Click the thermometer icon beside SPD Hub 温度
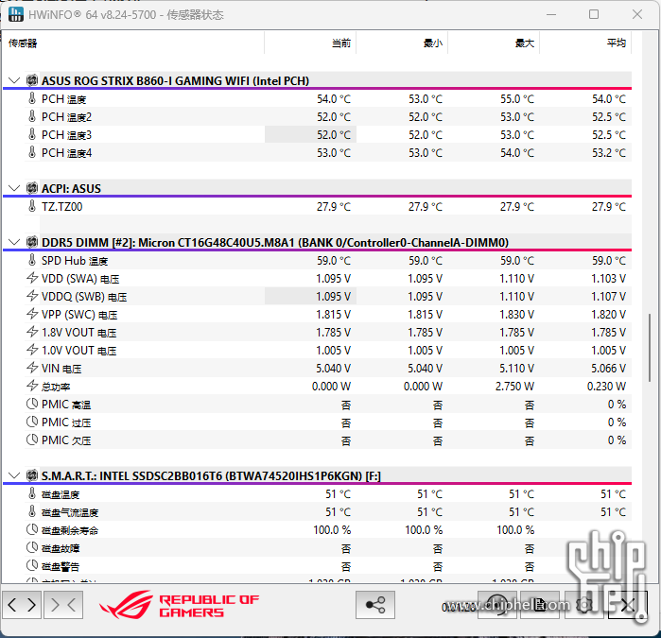Viewport: 661px width, 638px height. 32,260
